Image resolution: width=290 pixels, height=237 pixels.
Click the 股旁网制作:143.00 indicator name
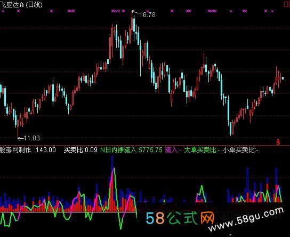click(28, 150)
